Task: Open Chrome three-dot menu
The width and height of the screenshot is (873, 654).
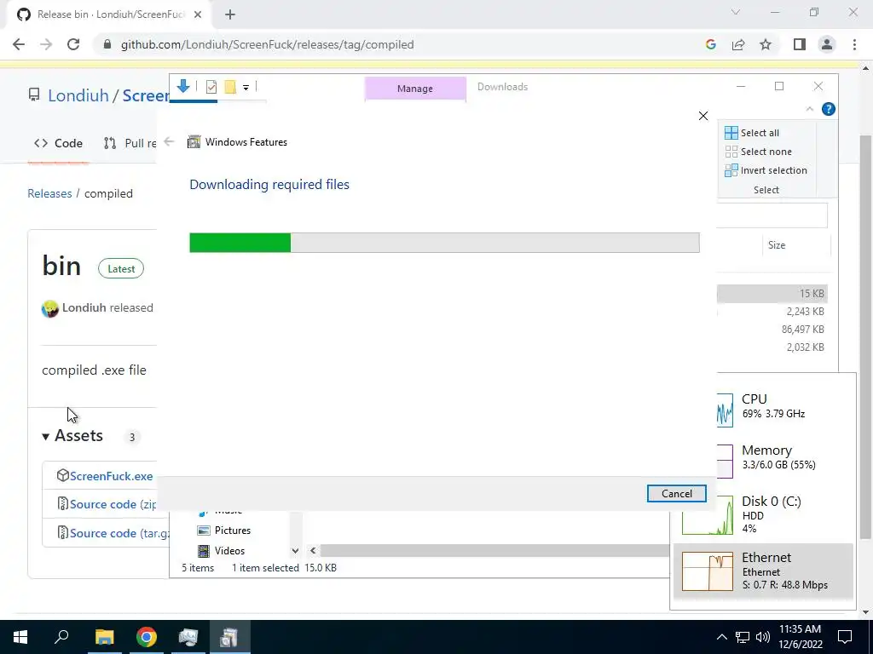Action: coord(854,44)
